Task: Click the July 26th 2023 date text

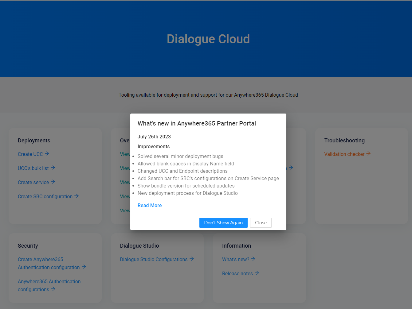Action: click(x=154, y=137)
